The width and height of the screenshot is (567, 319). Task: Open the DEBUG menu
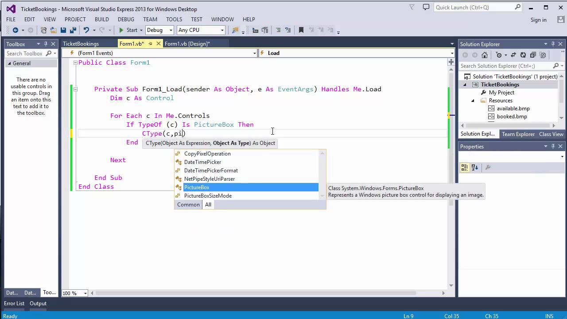coord(126,19)
